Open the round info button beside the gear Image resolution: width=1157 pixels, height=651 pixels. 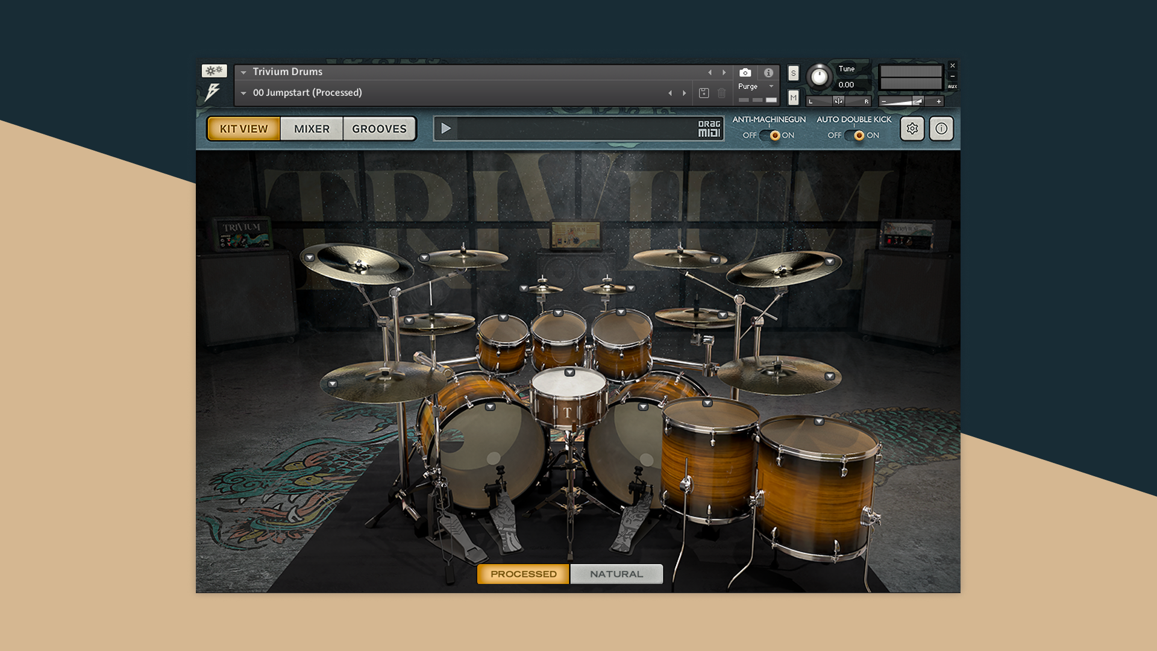(941, 128)
